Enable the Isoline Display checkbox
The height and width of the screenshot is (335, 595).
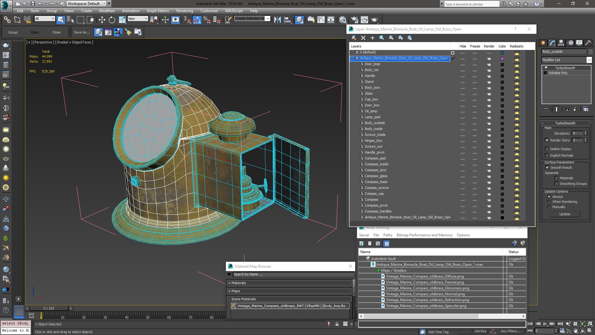[547, 149]
